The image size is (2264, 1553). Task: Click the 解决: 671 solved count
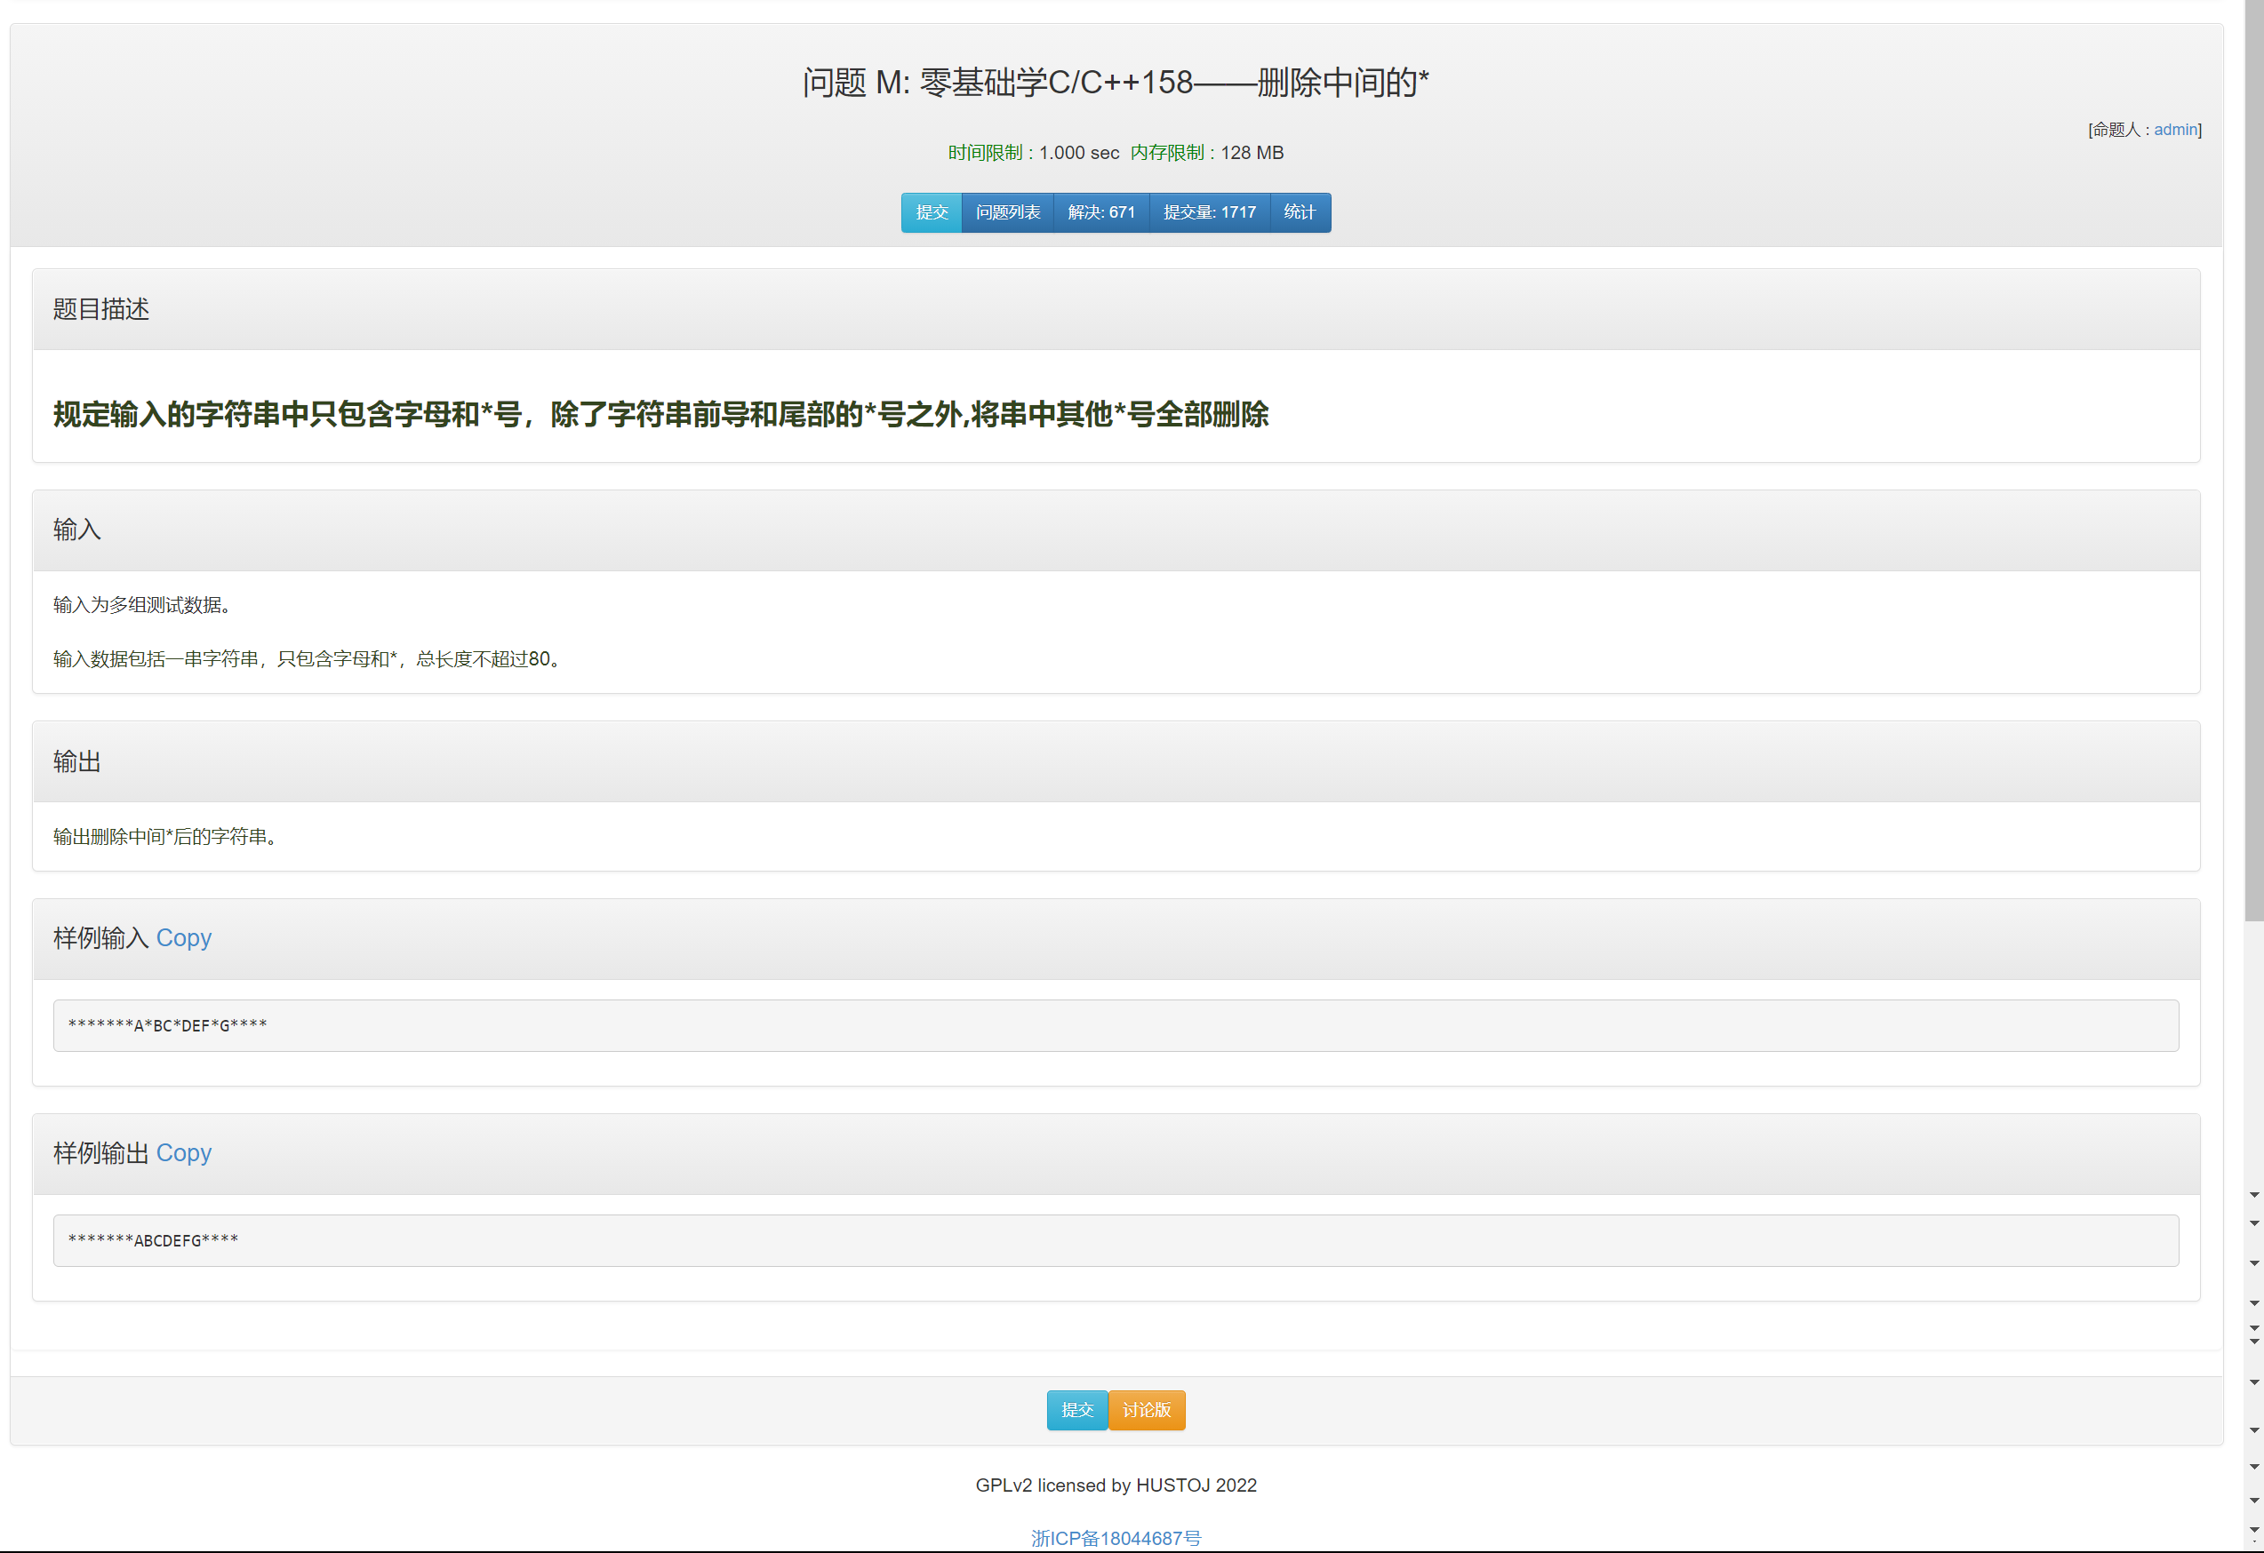[1100, 212]
